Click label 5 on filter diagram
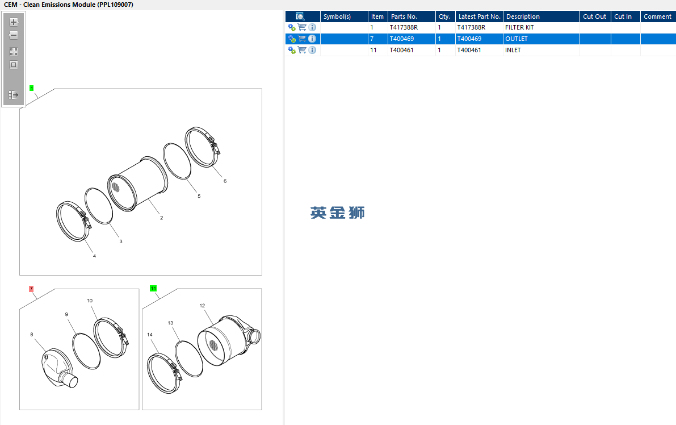676x425 pixels. [199, 197]
